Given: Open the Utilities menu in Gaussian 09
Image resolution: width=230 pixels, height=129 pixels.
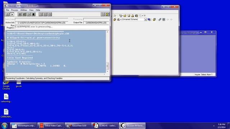Looking at the screenshot, I should click(x=24, y=10).
